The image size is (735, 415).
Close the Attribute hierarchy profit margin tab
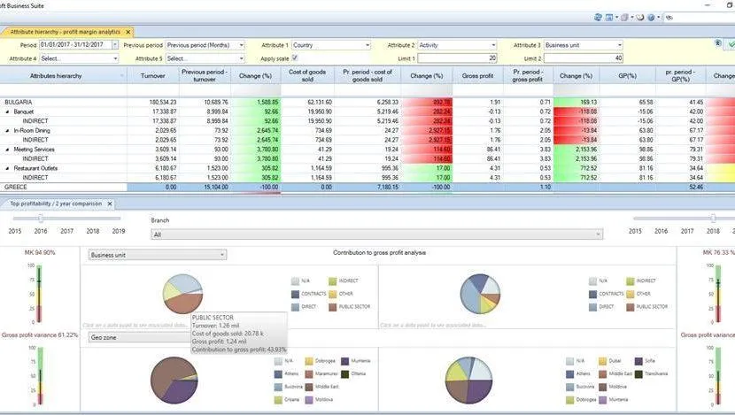click(128, 32)
